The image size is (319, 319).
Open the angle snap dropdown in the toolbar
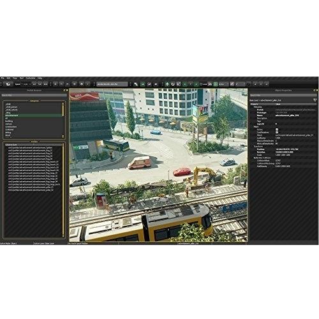241,84
